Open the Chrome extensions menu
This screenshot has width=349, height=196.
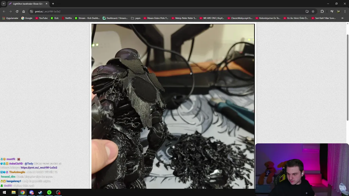coord(322,11)
